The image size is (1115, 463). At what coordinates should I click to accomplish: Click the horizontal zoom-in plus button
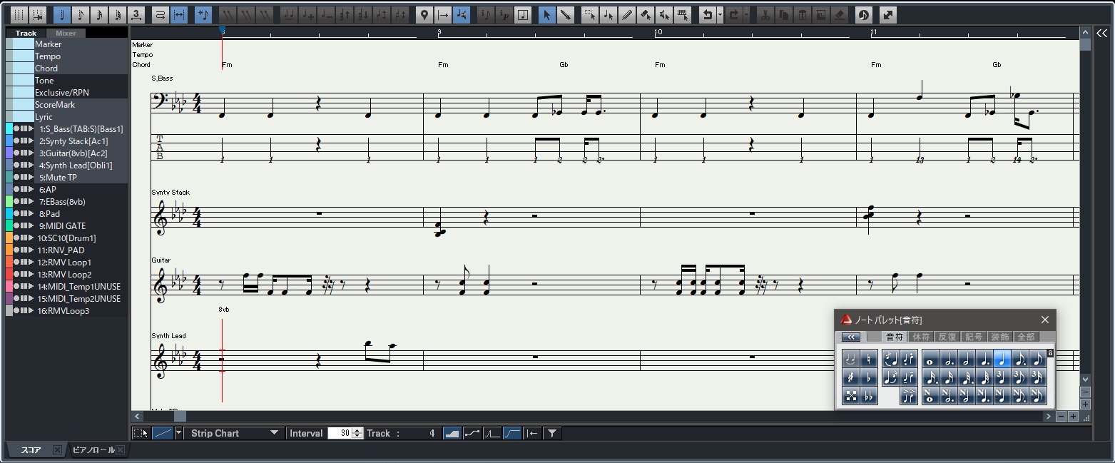tap(1072, 416)
